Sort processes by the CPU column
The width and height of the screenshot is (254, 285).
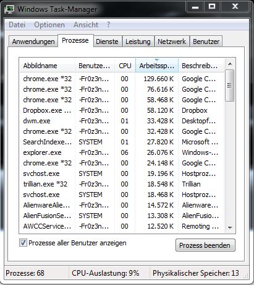pos(125,66)
